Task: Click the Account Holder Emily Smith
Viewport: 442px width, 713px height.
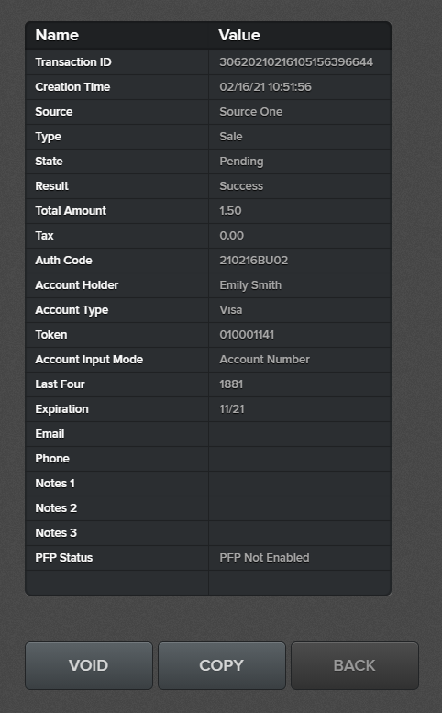Action: pyautogui.click(x=250, y=285)
